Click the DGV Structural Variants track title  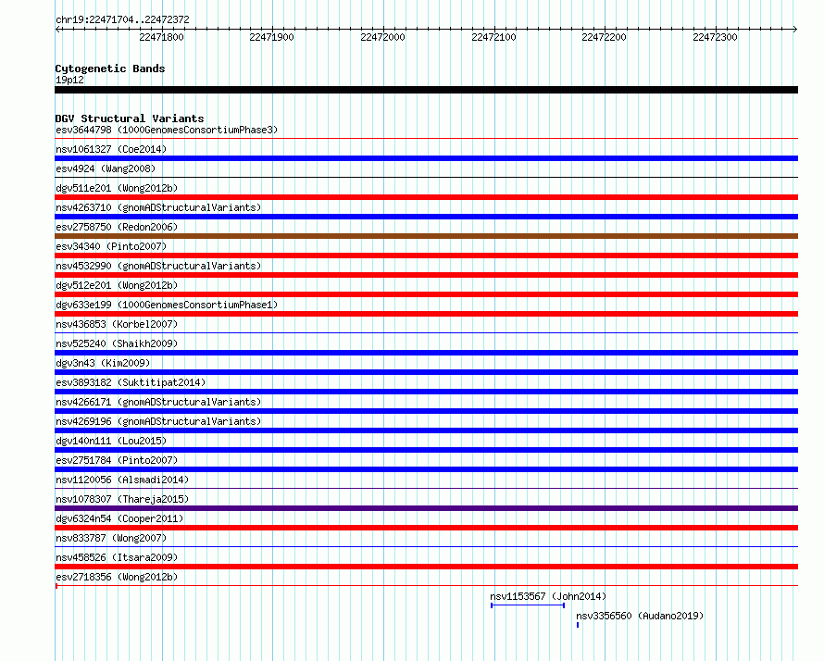tap(130, 118)
